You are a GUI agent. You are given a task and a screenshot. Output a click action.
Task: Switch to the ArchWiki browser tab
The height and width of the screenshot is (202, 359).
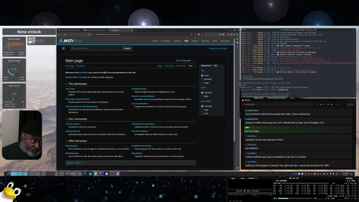point(121,30)
